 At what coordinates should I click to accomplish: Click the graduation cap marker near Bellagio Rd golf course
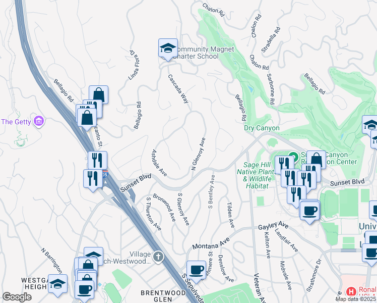click(370, 124)
